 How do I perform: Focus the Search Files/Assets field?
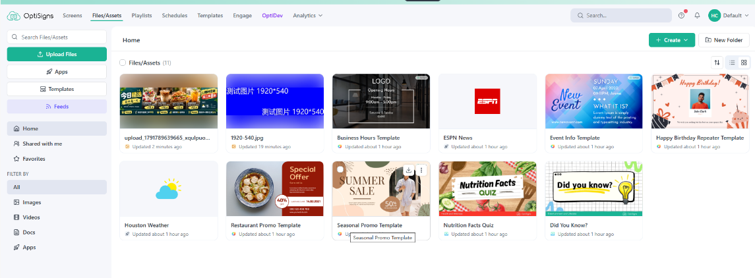pyautogui.click(x=57, y=37)
